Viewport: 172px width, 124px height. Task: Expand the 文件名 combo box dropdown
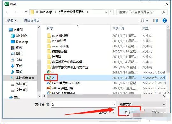click(114, 105)
